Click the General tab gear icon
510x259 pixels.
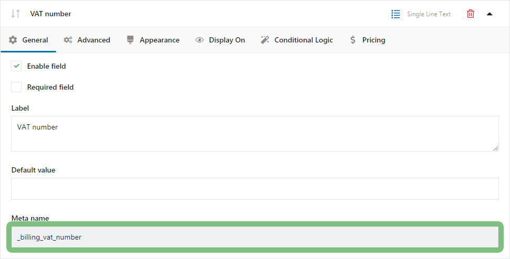tap(13, 40)
